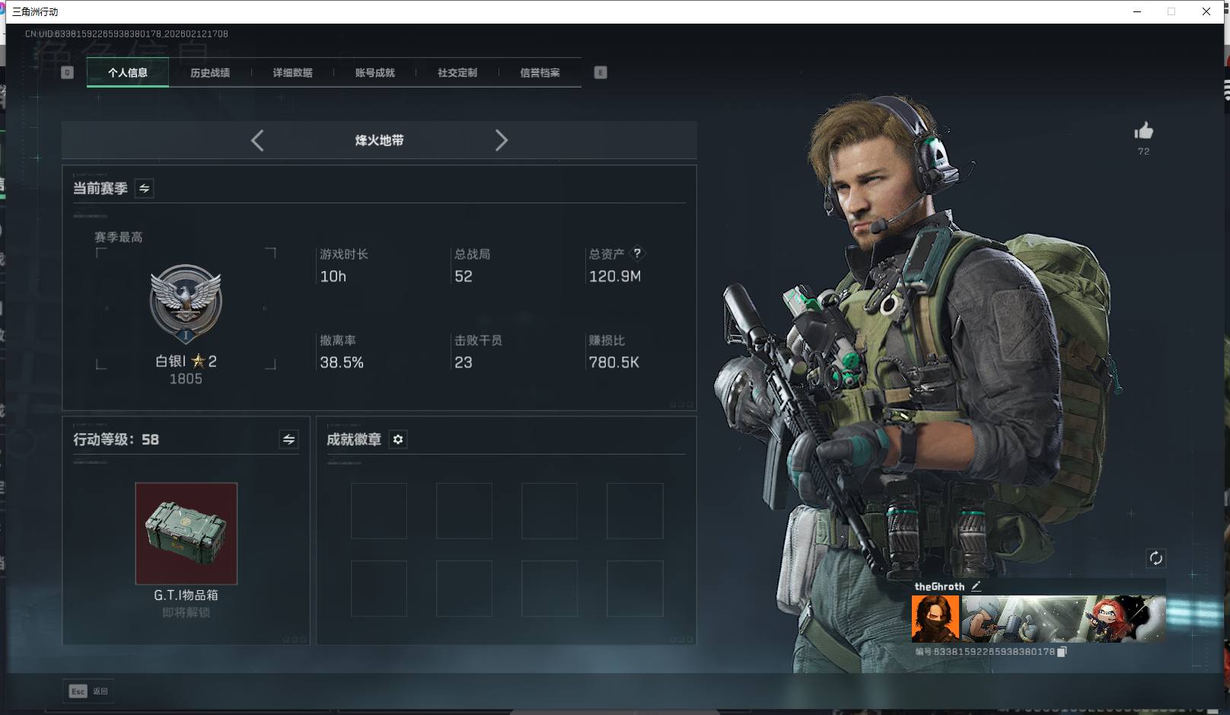Open the 个人信息 tab
The height and width of the screenshot is (715, 1230).
(x=128, y=72)
